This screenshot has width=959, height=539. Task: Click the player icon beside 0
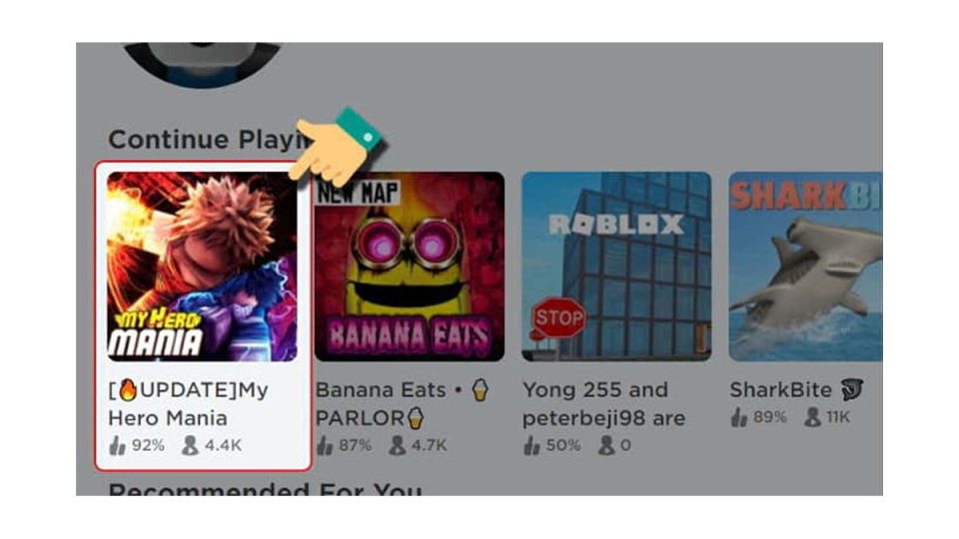[606, 445]
